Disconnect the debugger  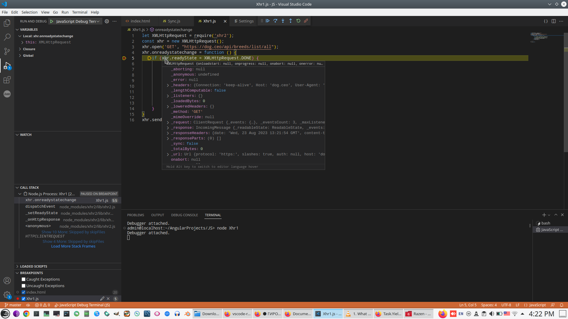pyautogui.click(x=306, y=21)
